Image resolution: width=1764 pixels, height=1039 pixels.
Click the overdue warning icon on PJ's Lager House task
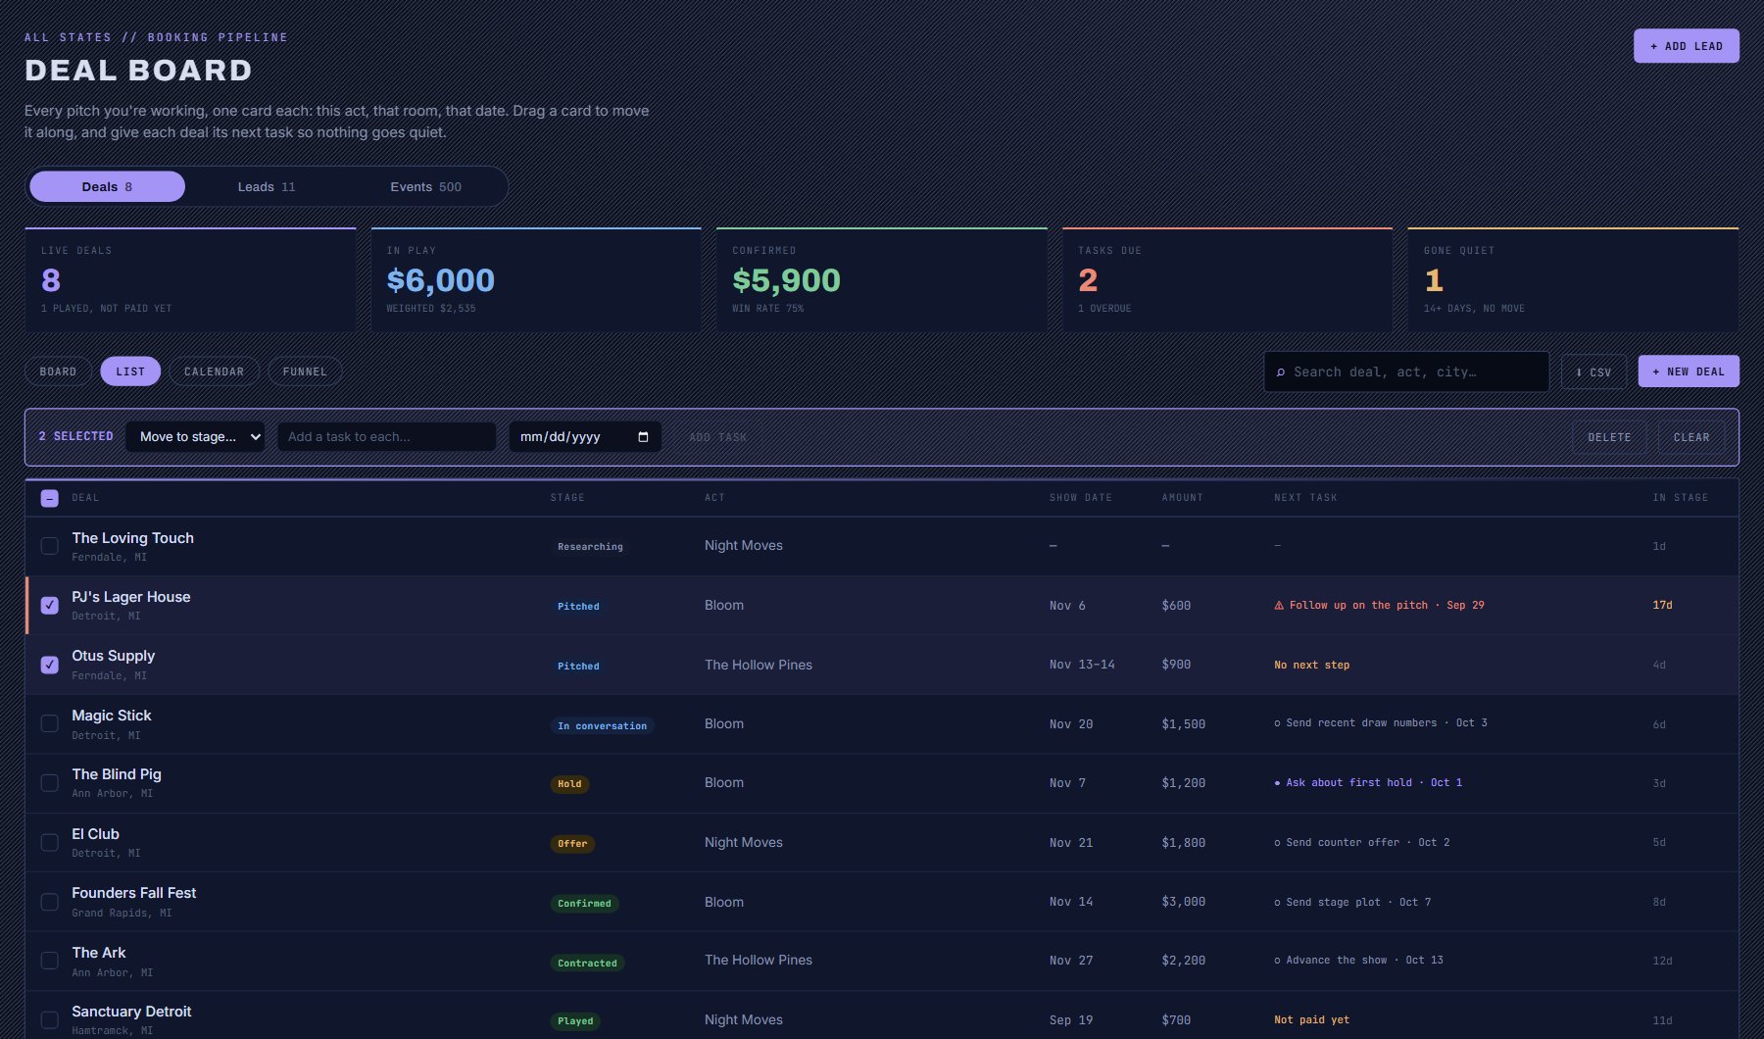[1279, 606]
